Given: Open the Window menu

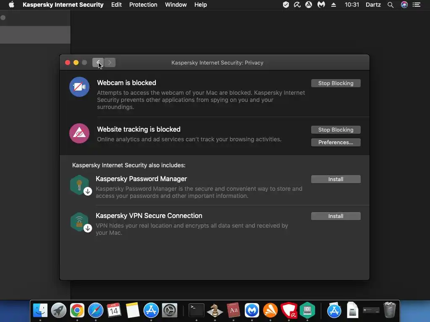Looking at the screenshot, I should (x=176, y=5).
